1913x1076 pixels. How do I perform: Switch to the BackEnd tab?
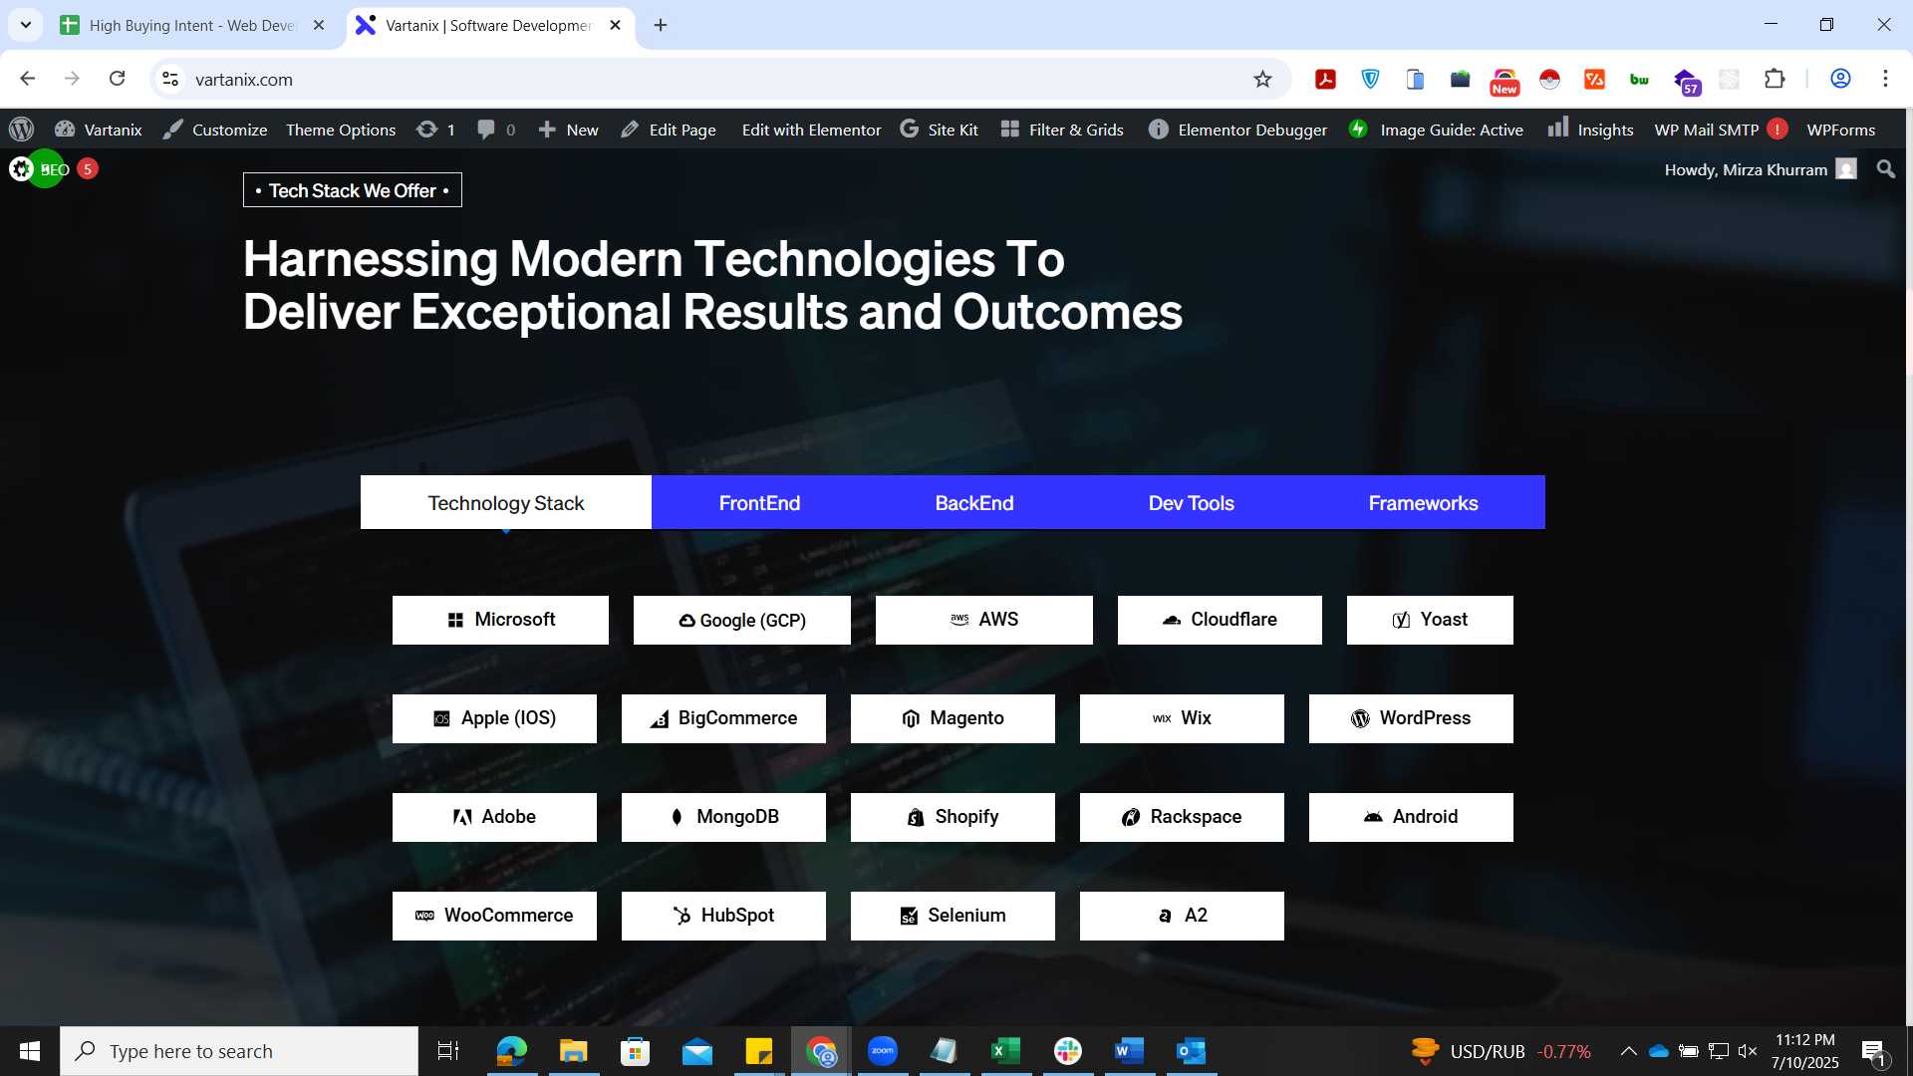[974, 502]
